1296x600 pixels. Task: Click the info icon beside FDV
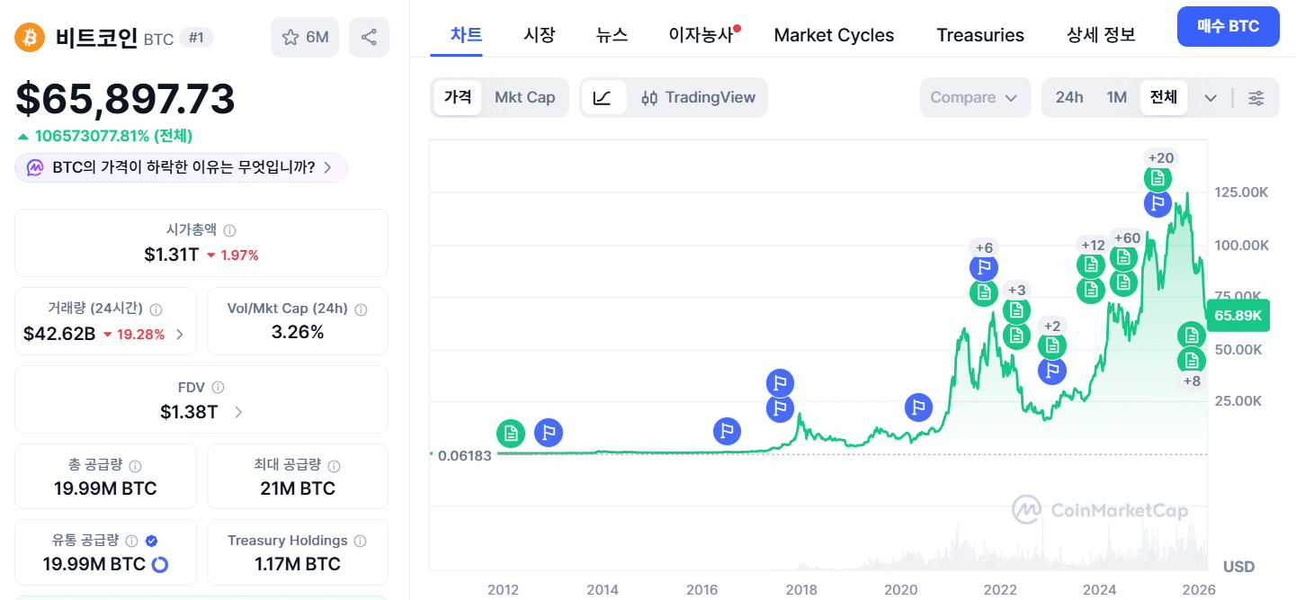point(218,388)
